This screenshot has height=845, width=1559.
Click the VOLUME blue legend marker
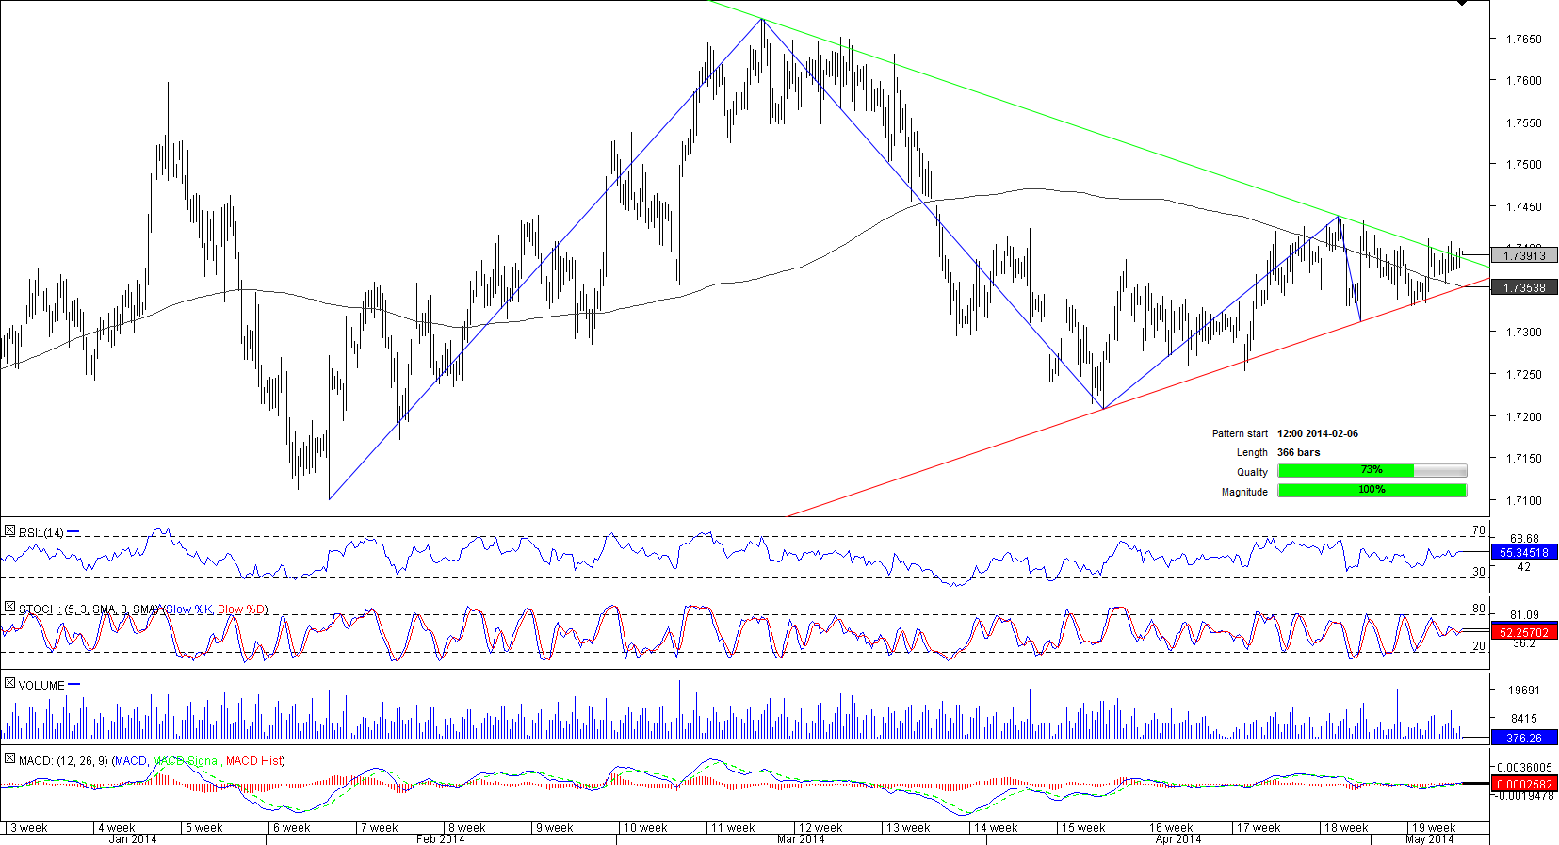[x=74, y=685]
